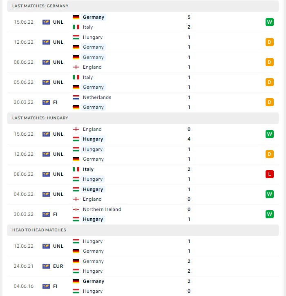Click bold Germany in the 5-2 Italy match
The image size is (286, 296).
coord(94,17)
